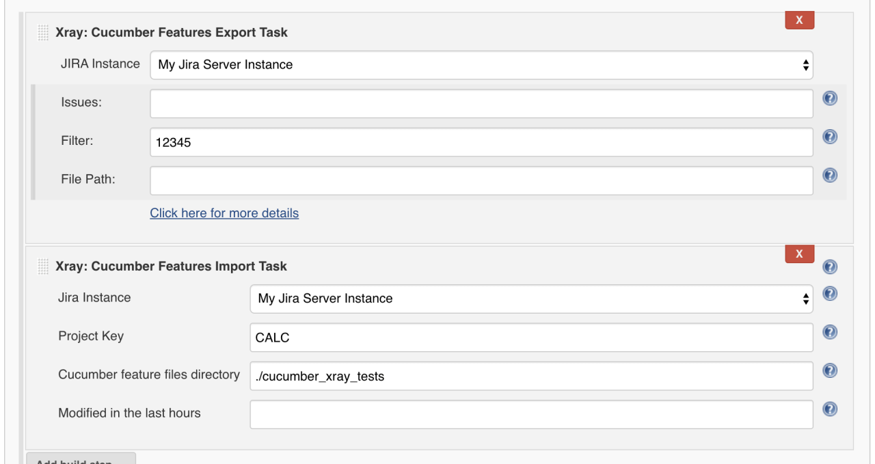Viewport: 875px width, 464px height.
Task: Click the 'JIRA Instance' label in Export Task
Action: [100, 64]
